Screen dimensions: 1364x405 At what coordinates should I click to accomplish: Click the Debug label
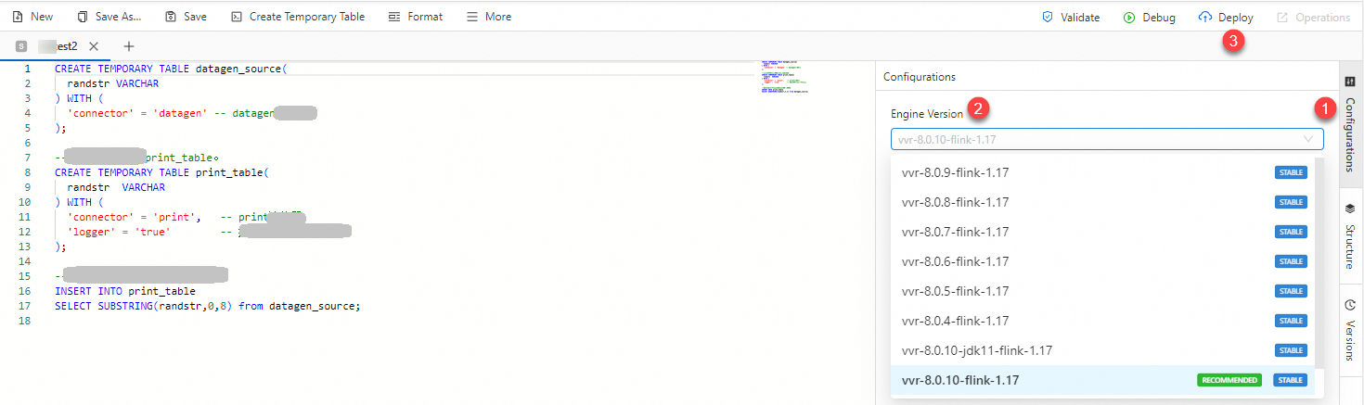[1159, 18]
